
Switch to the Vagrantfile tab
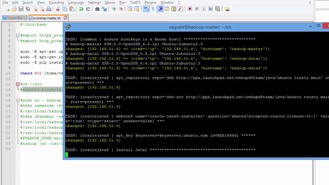pyautogui.click(x=15, y=18)
